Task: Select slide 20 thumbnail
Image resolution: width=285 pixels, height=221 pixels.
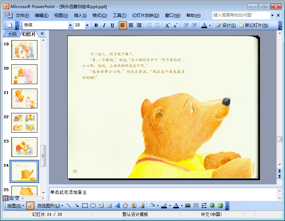Action: (x=24, y=74)
